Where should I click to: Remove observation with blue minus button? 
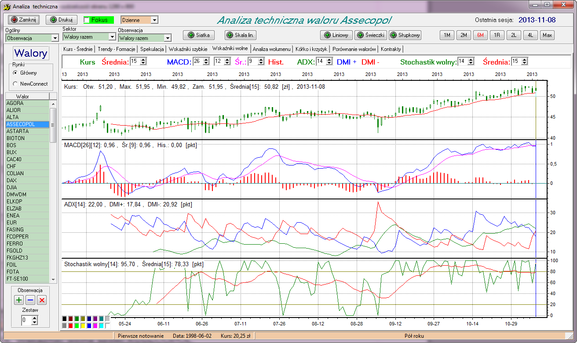pos(30,300)
